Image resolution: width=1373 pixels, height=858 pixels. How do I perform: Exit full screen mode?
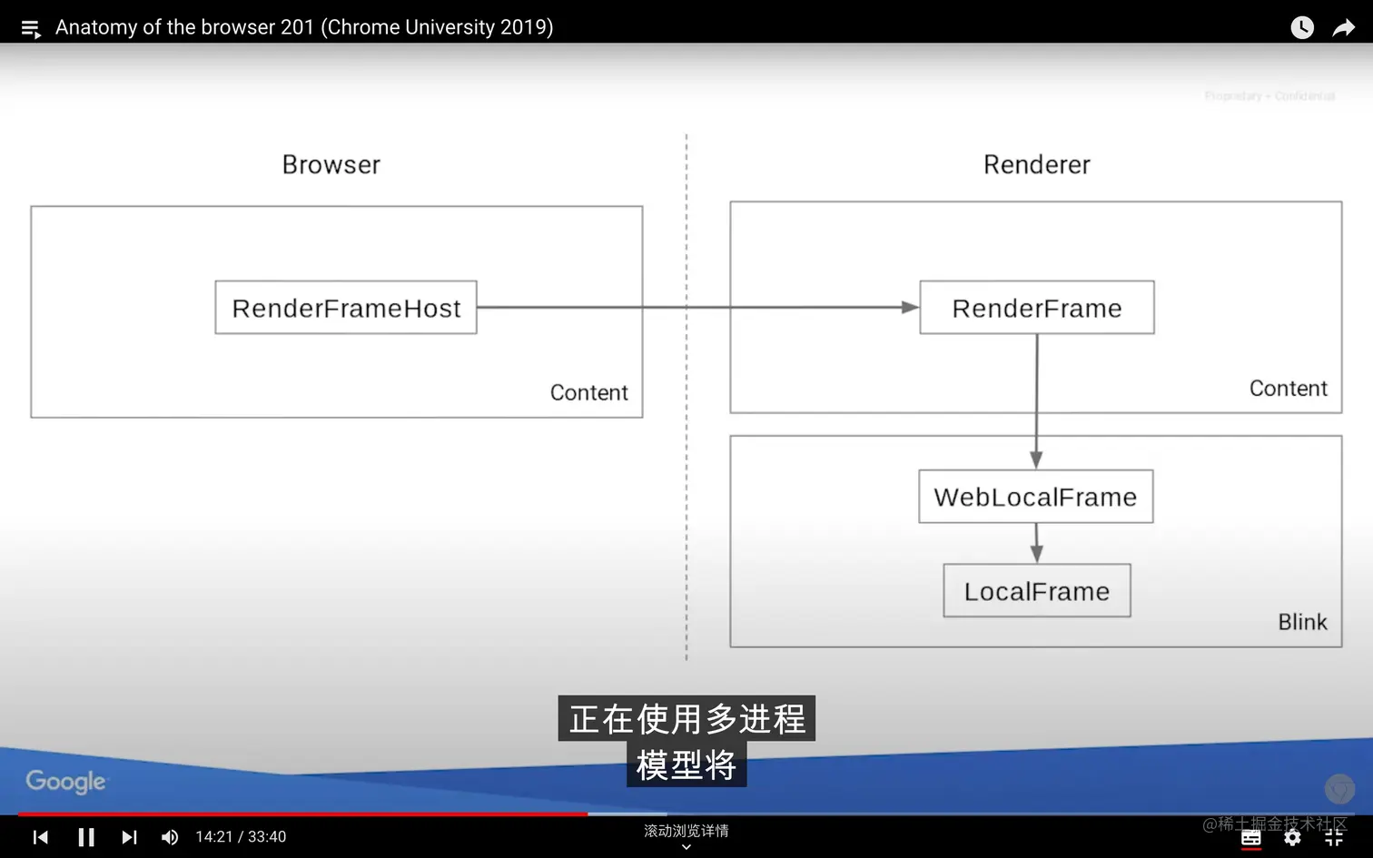1334,837
